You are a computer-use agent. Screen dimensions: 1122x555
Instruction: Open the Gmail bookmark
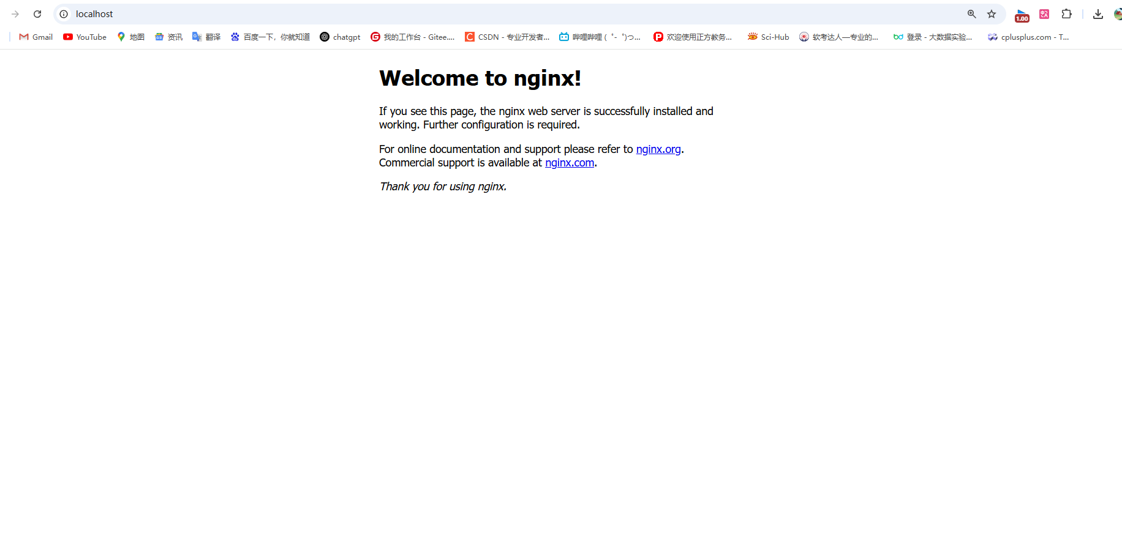pos(36,37)
